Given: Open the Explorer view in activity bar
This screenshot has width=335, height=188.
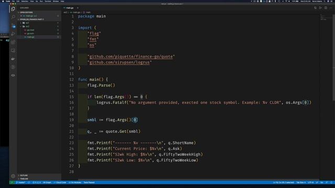Looking at the screenshot, I should tap(13, 9).
